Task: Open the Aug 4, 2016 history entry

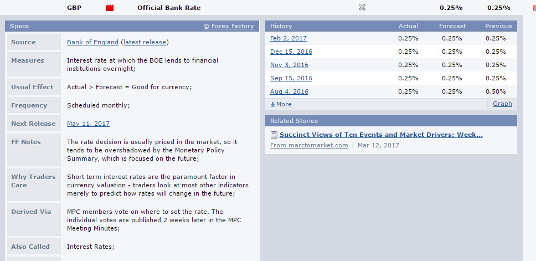Action: 289,91
